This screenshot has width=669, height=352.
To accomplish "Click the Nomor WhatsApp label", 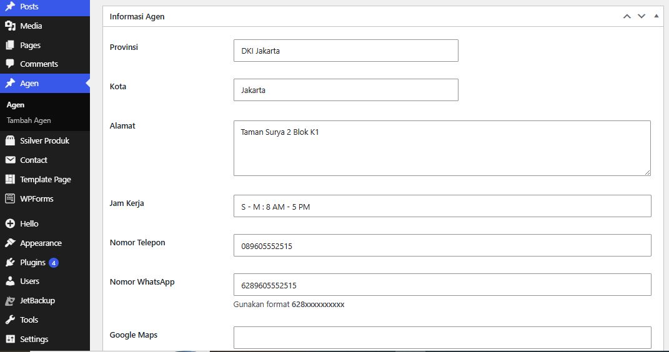I will (x=142, y=281).
